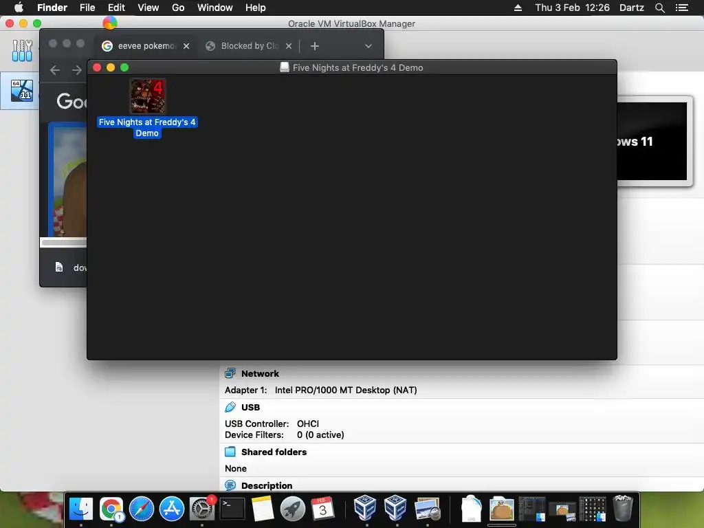Open VirtualBox dock icon beside Preview
The width and height of the screenshot is (704, 528).
click(395, 508)
